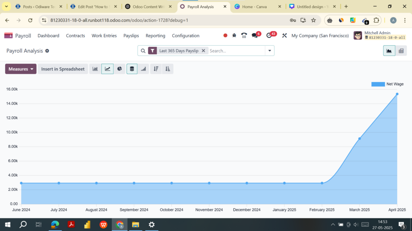
Task: Open the Measures dropdown
Action: [21, 69]
